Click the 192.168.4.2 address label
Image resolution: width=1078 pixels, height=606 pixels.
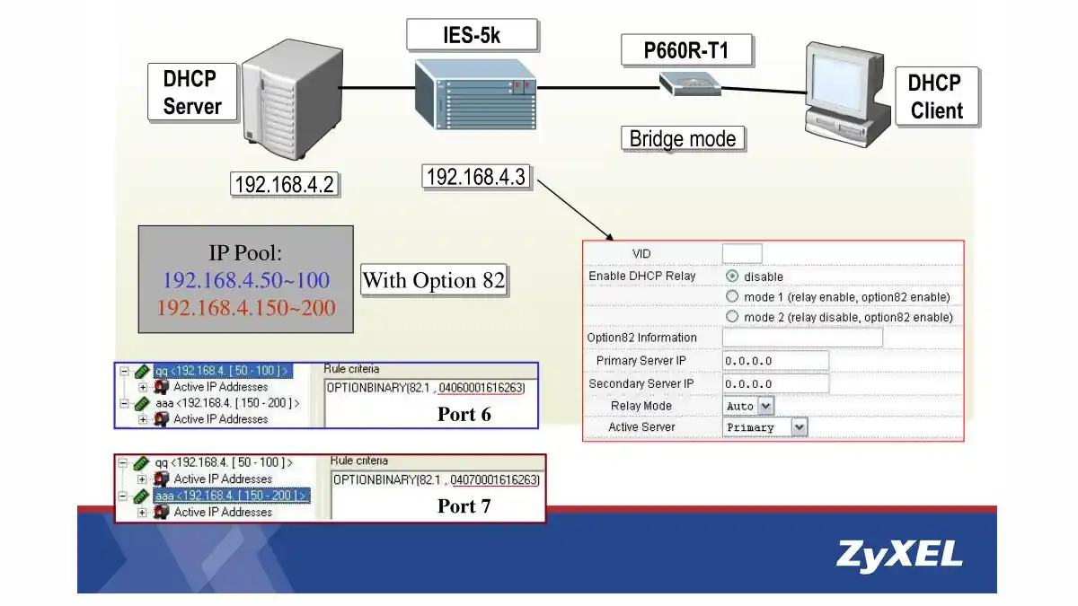pos(284,185)
